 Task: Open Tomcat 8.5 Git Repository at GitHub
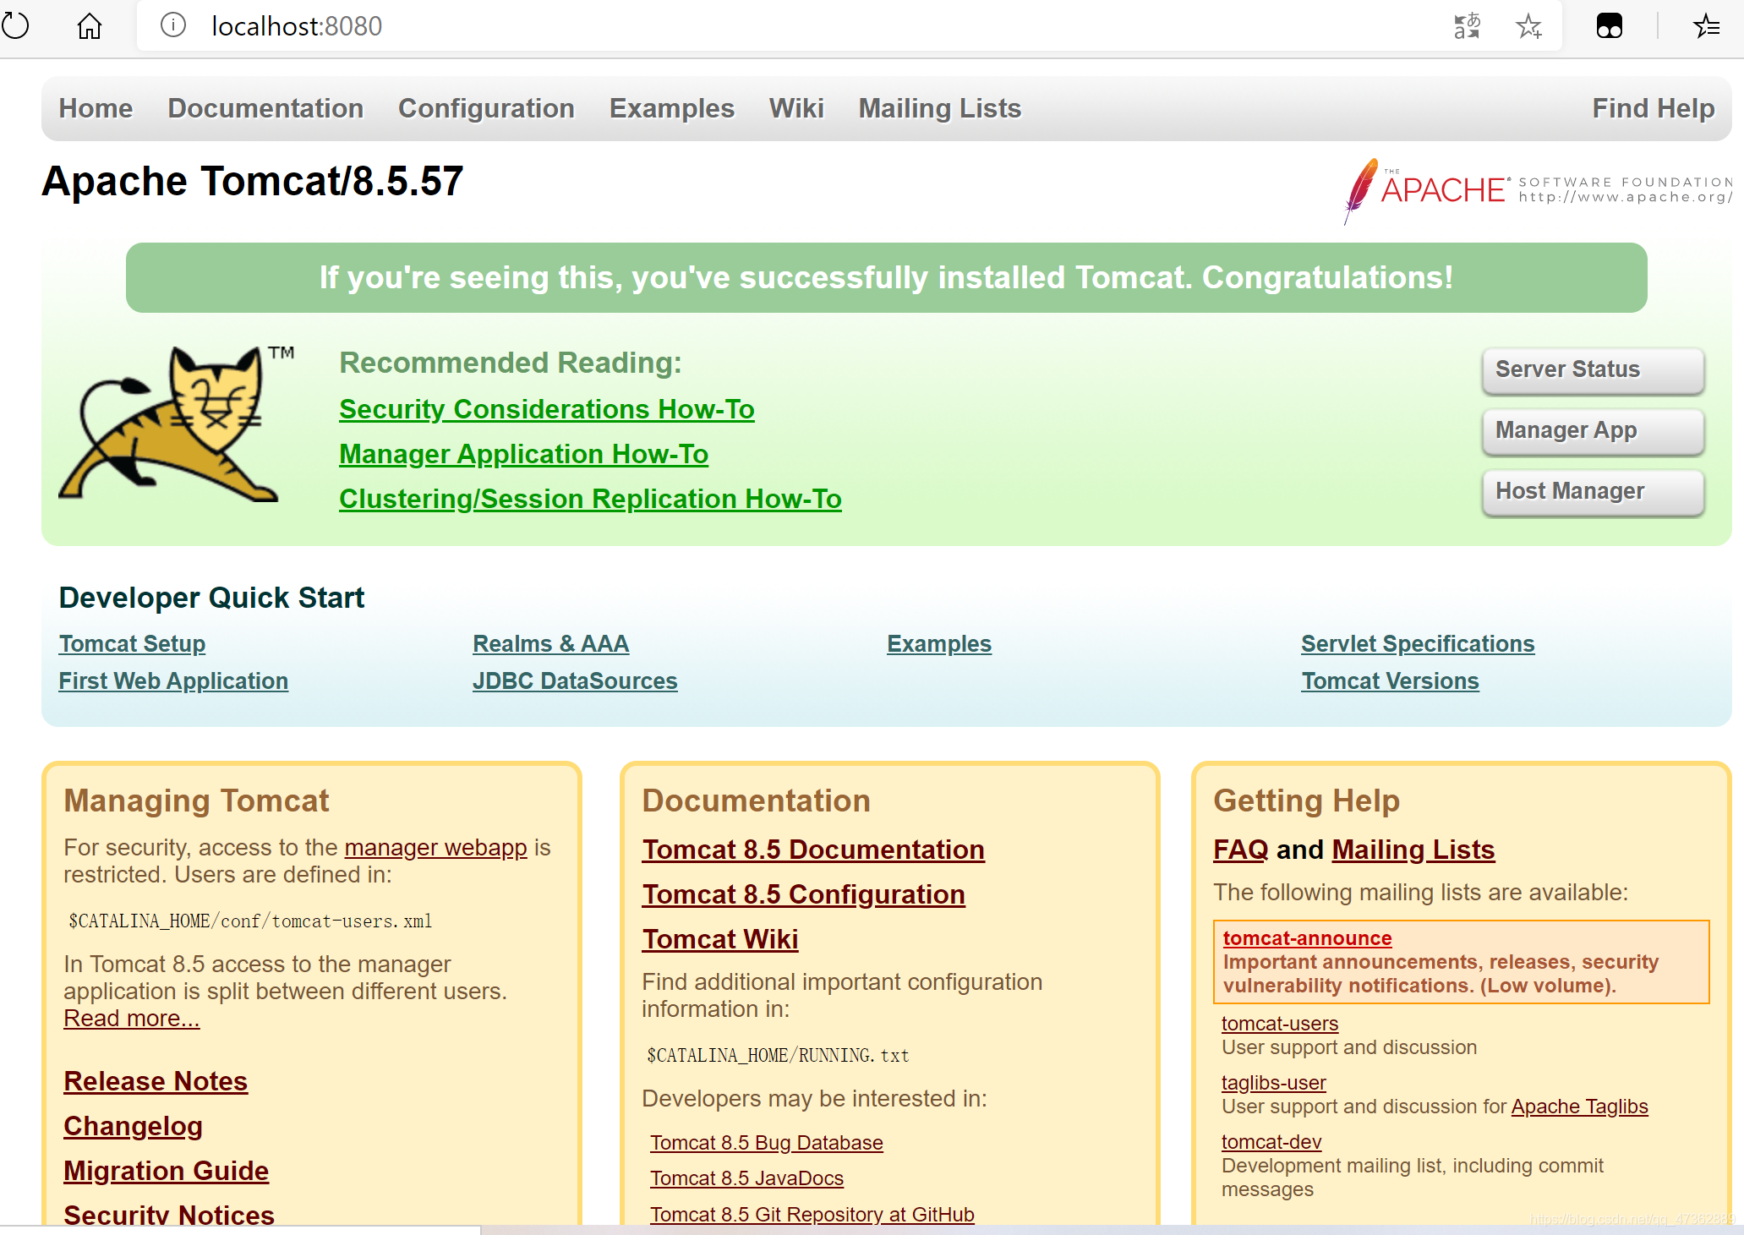pyautogui.click(x=812, y=1214)
